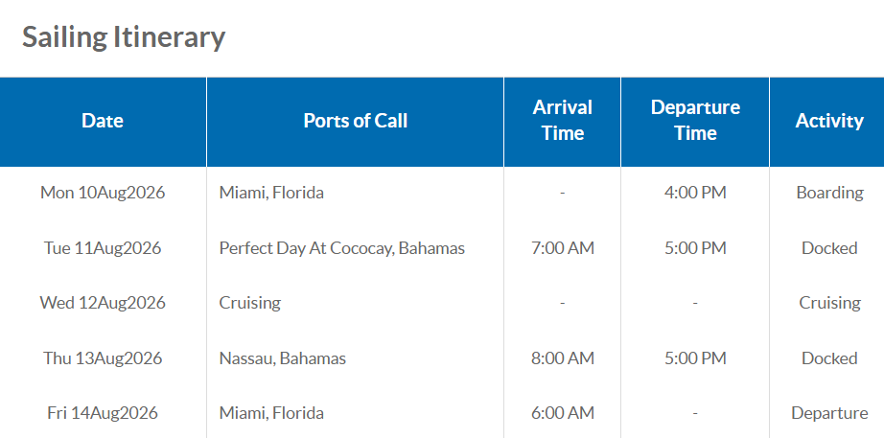Click the Boarding activity cell
The width and height of the screenshot is (884, 438).
coord(829,193)
